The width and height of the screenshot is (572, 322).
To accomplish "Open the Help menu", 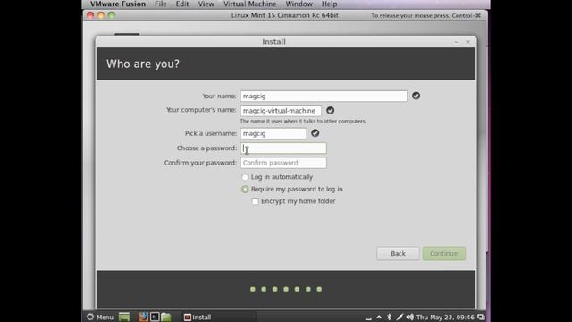I will coord(329,4).
